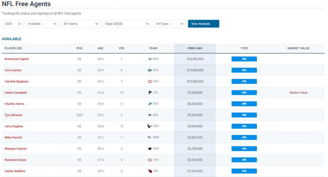The height and width of the screenshot is (177, 328).
Task: Click the Denver Broncos logo icon
Action: point(150,137)
